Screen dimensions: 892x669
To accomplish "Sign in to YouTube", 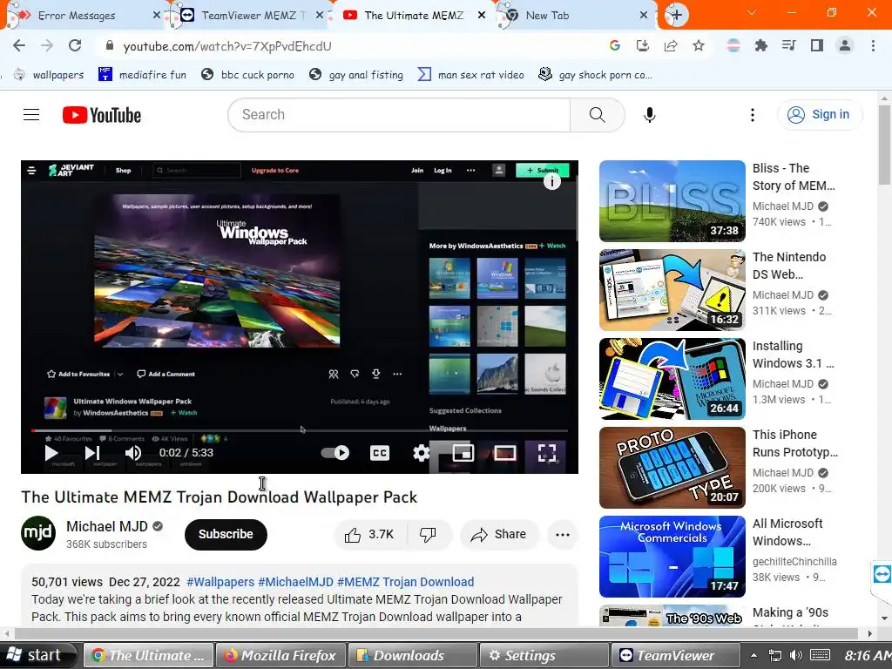I will click(819, 115).
